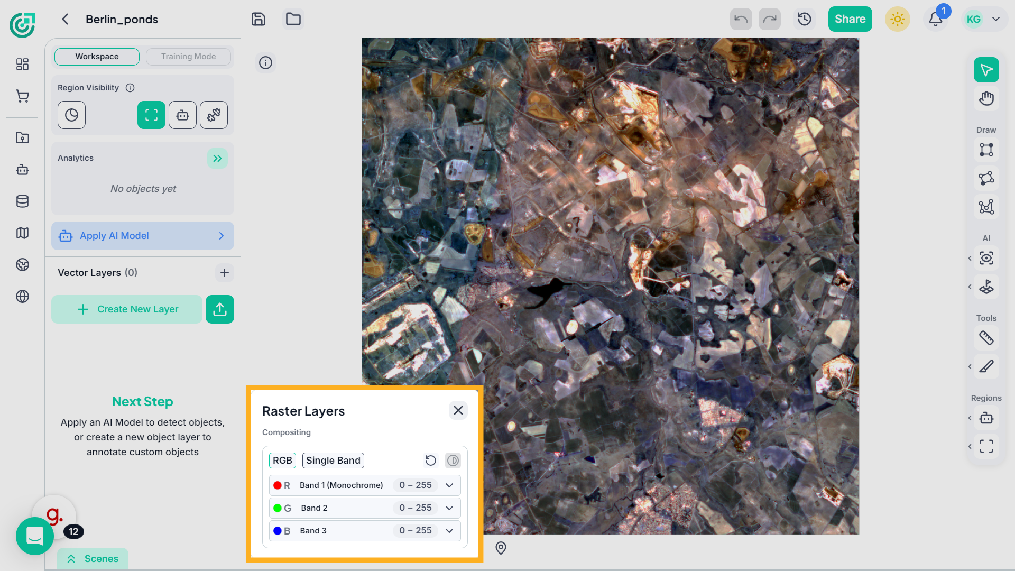Click the undo arrow button

click(x=741, y=19)
